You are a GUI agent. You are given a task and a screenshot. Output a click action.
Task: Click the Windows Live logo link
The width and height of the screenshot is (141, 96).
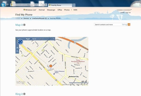[30, 10]
